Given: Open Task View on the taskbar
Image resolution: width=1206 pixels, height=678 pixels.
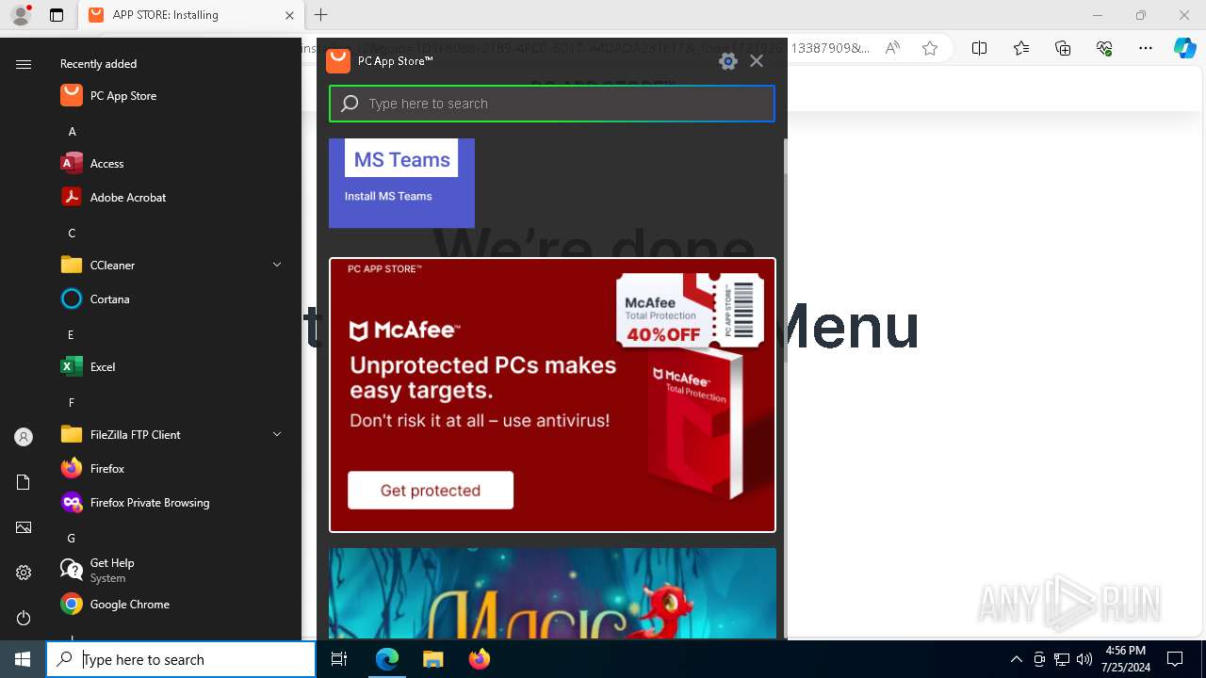Looking at the screenshot, I should [x=339, y=659].
